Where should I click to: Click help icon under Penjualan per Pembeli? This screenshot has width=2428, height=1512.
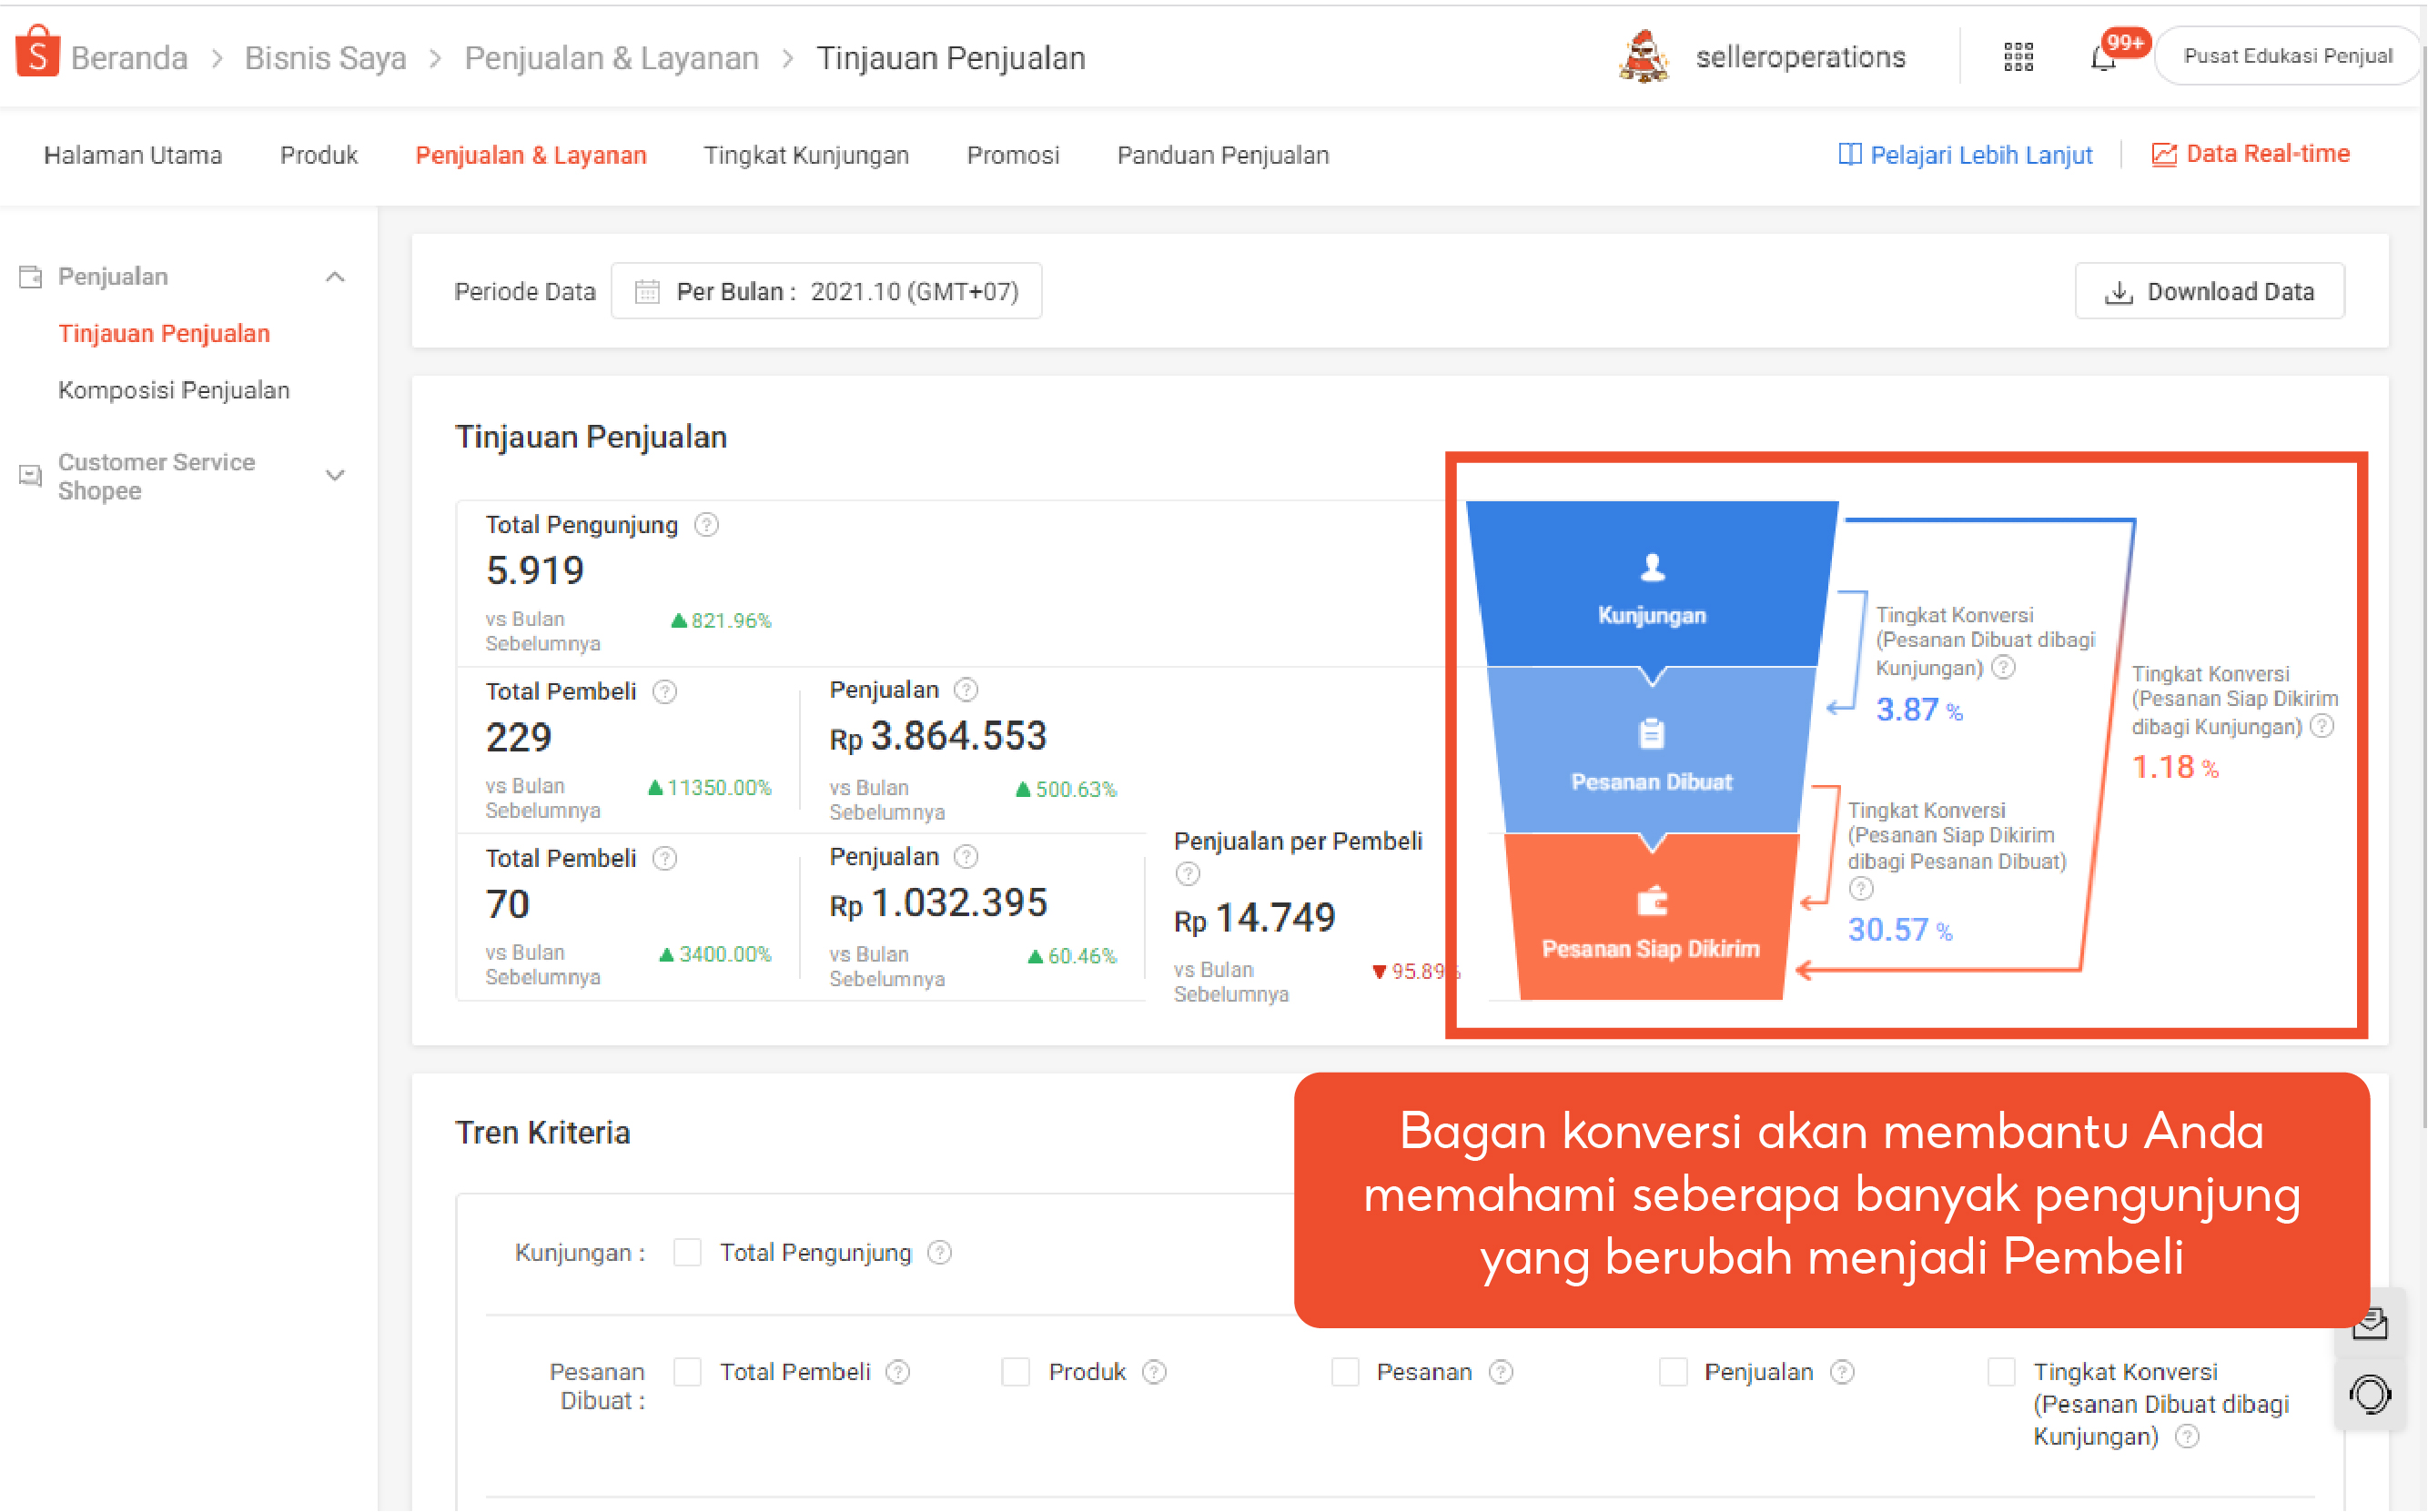(x=1187, y=874)
